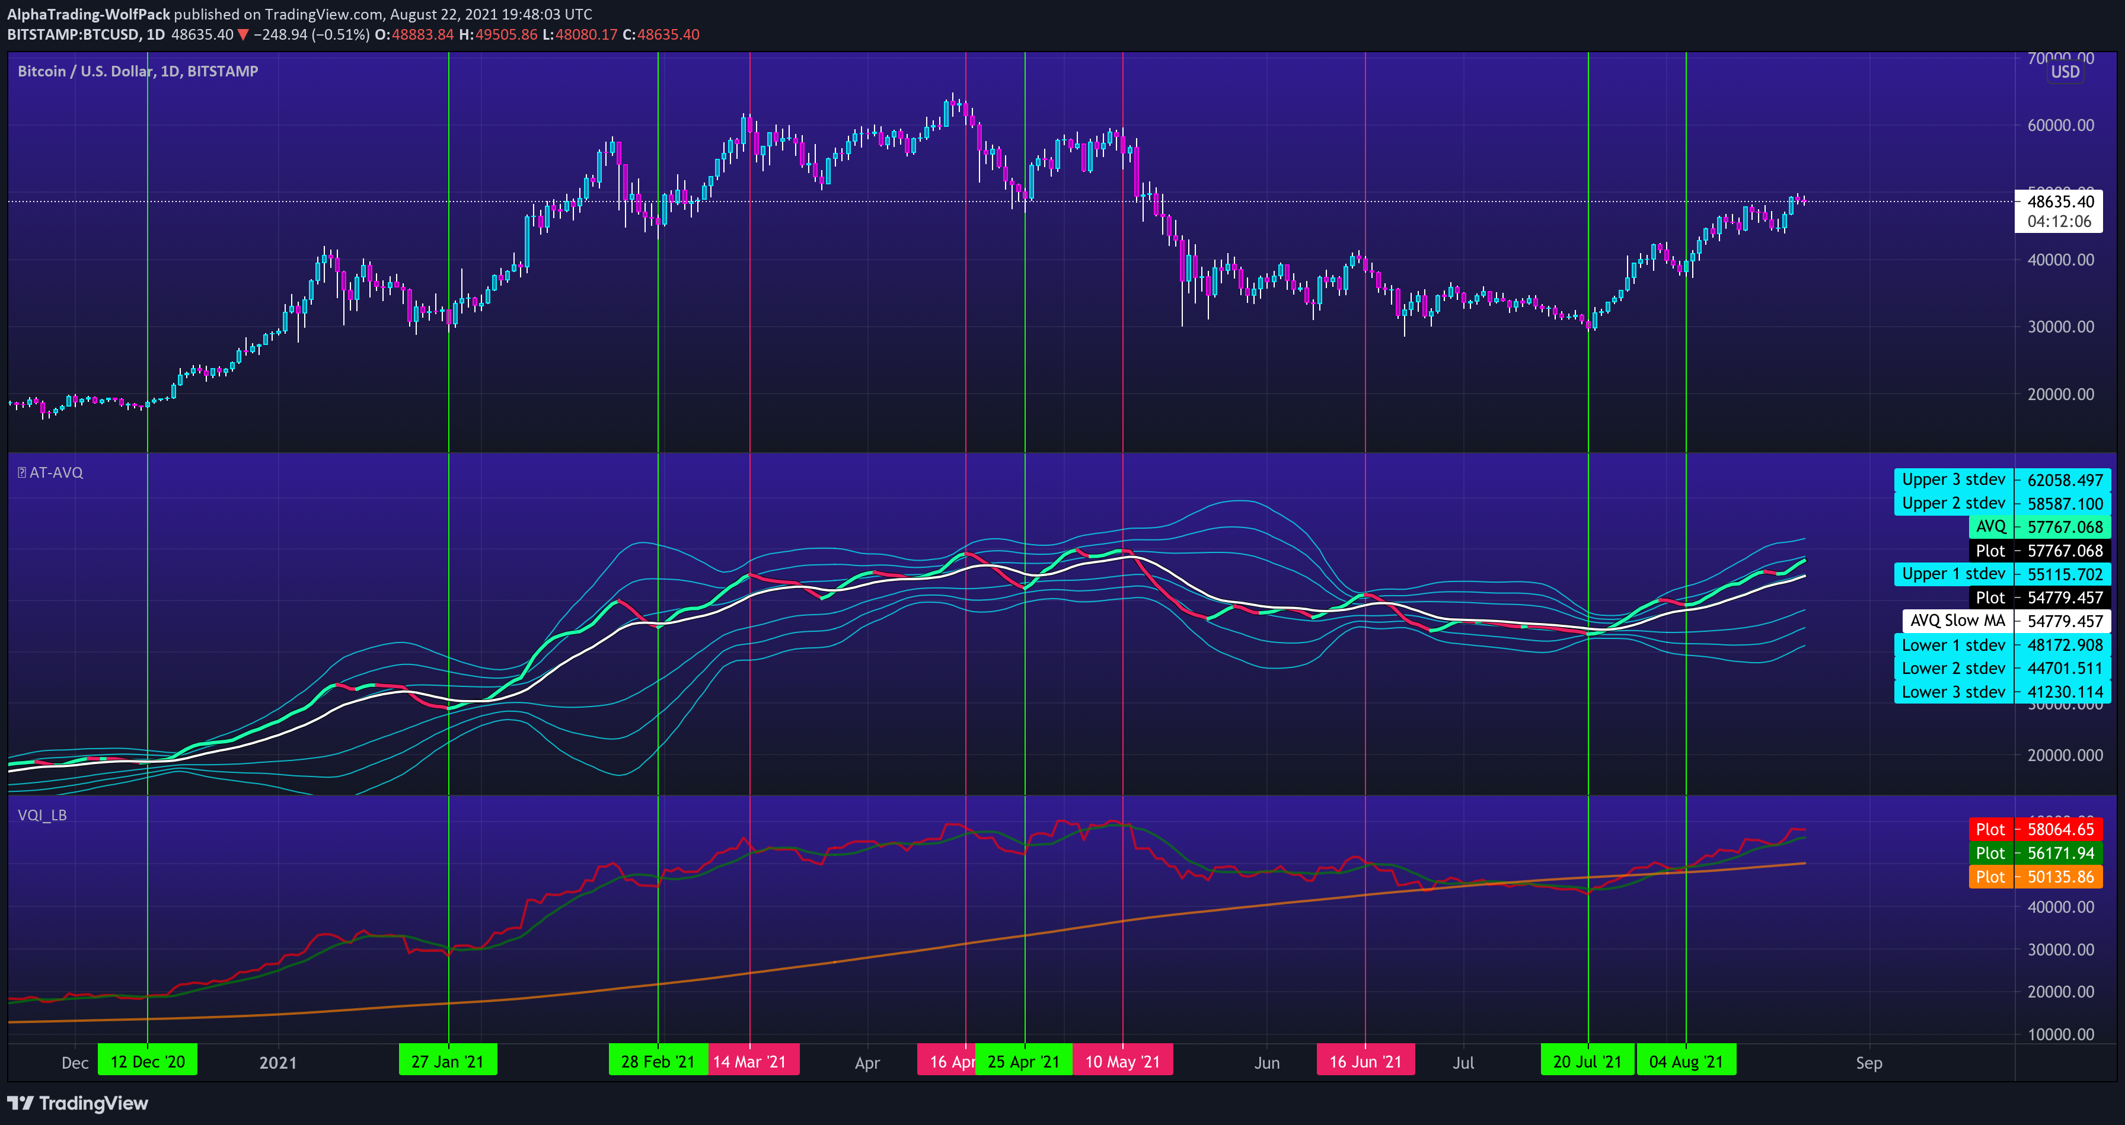This screenshot has height=1125, width=2125.
Task: Select the 20 Jul '21 date marker
Action: (x=1588, y=1062)
